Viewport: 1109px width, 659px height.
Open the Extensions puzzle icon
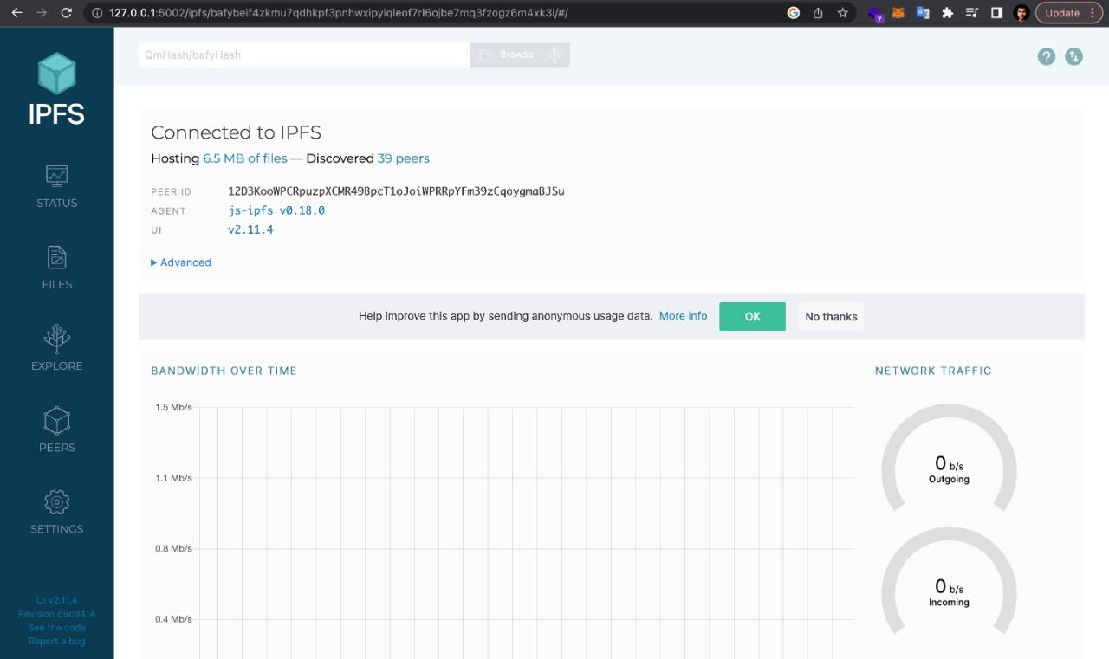click(947, 13)
